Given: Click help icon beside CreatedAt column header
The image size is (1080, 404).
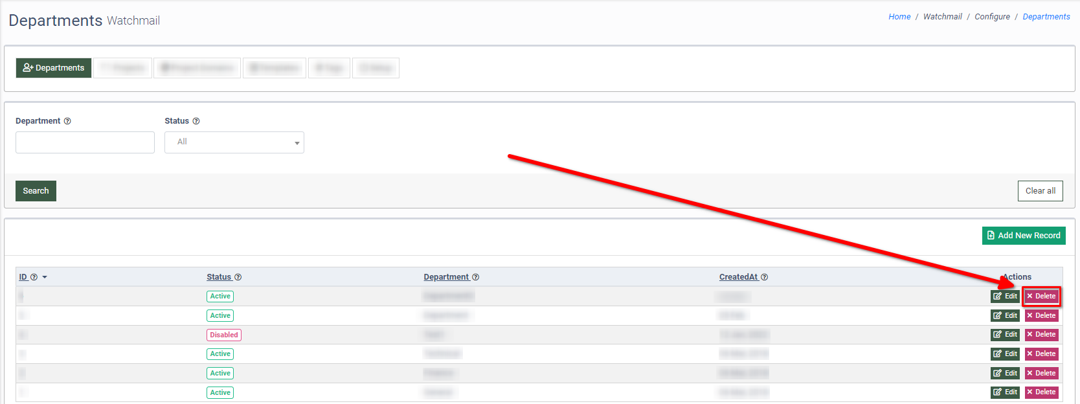Looking at the screenshot, I should tap(764, 277).
